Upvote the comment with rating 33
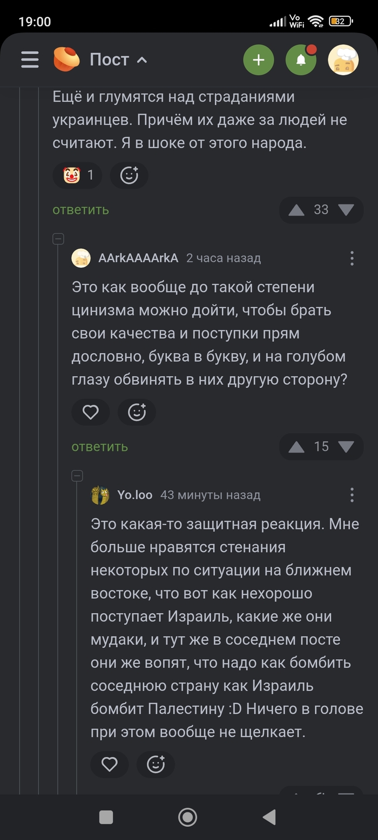 [x=296, y=210]
